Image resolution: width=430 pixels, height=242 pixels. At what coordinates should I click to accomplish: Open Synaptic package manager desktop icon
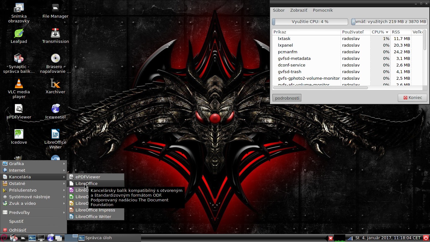pos(19,63)
